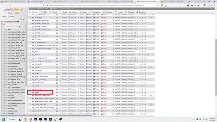Expand wp_posts in sidebar tree
Image resolution: width=217 pixels, height=122 pixels.
click(4, 108)
